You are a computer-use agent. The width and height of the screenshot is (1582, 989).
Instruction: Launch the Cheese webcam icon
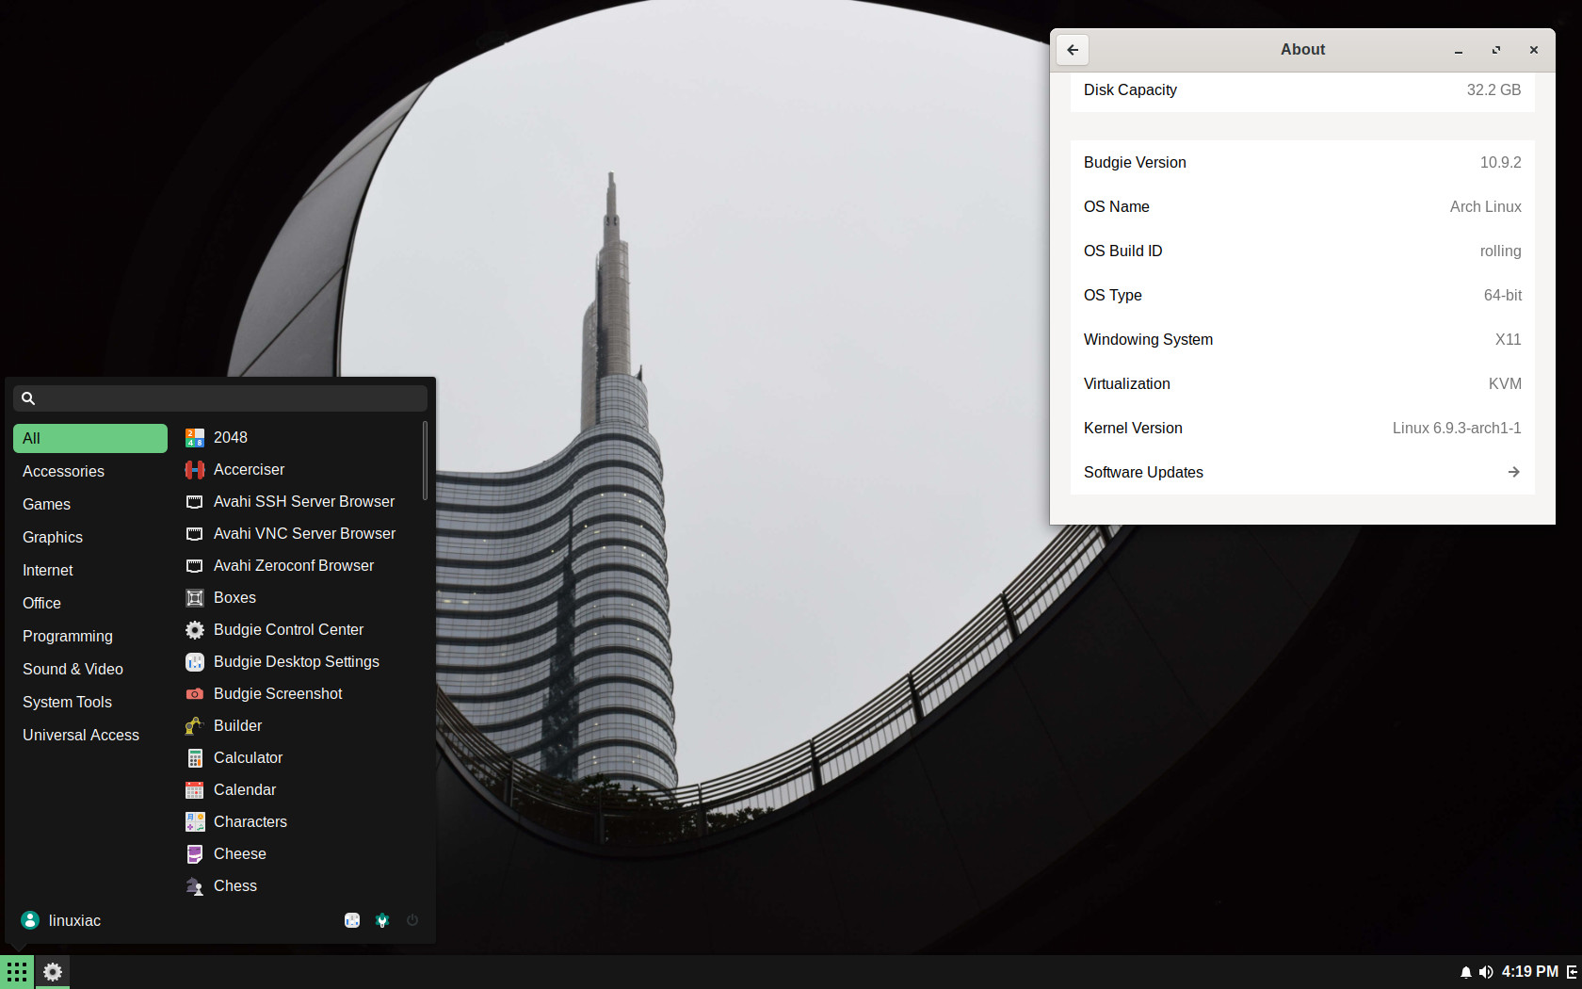coord(195,854)
